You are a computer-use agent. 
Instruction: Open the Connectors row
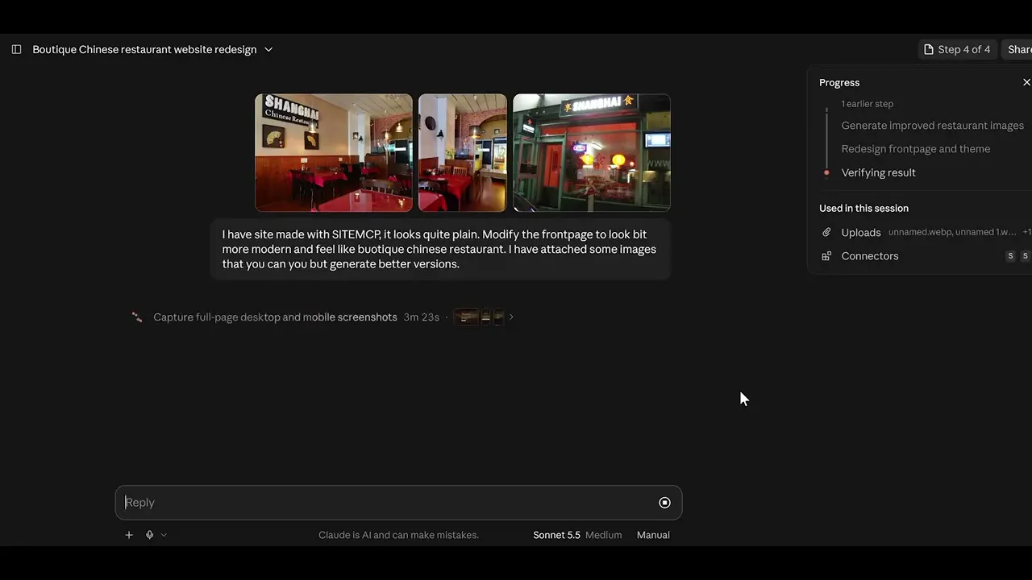click(926, 256)
